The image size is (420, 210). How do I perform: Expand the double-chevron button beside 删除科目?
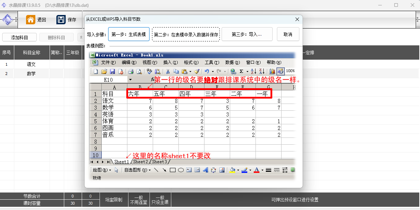(x=81, y=37)
